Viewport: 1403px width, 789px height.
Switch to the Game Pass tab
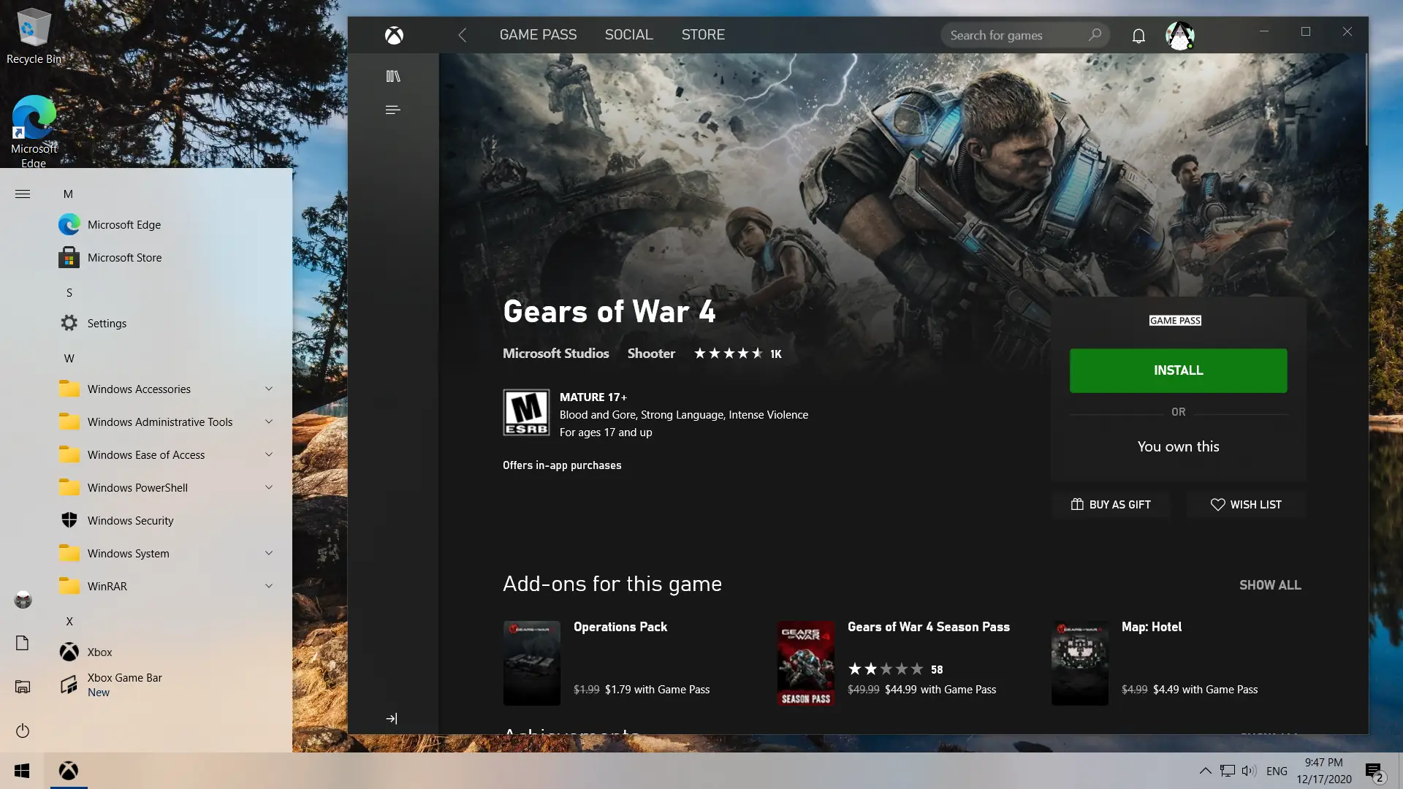pyautogui.click(x=538, y=35)
